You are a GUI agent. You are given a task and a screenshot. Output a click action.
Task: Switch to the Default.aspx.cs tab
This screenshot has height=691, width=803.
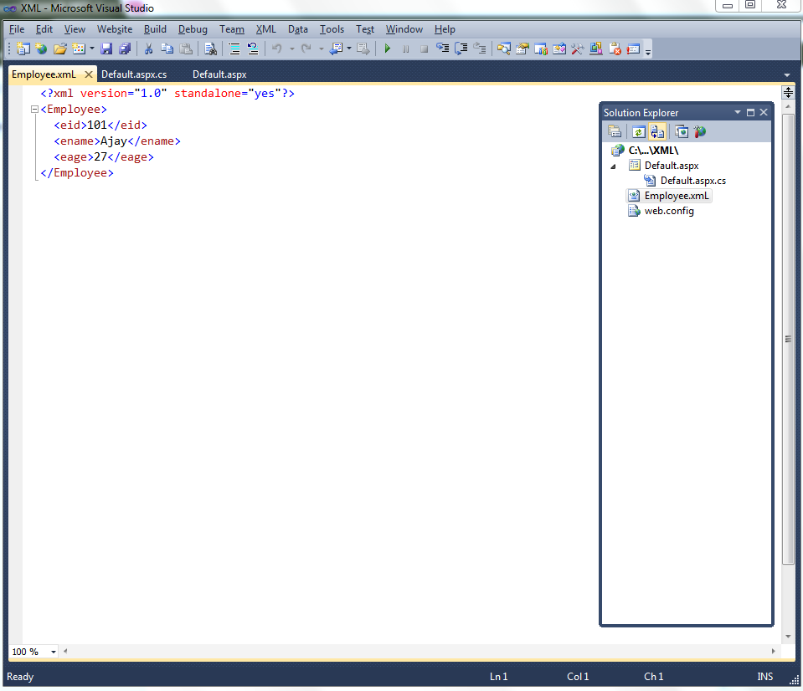click(x=134, y=74)
